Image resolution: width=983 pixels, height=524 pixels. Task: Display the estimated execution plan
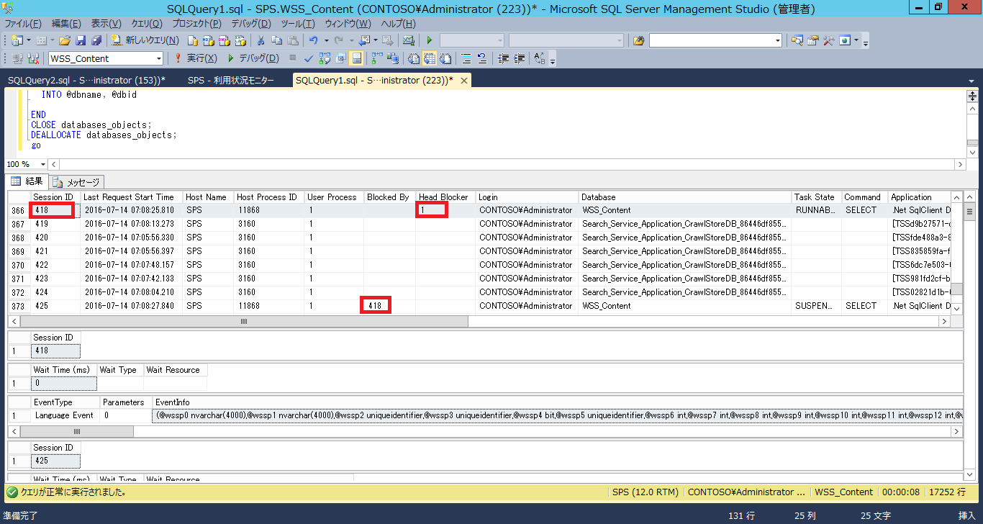tap(325, 58)
